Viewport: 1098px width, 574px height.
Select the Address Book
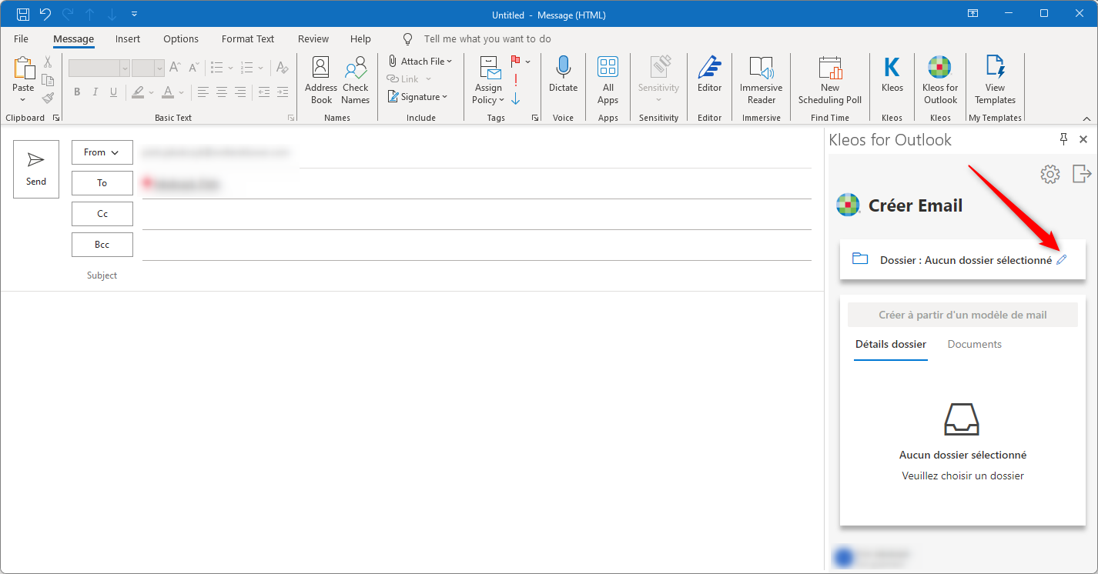click(x=320, y=80)
